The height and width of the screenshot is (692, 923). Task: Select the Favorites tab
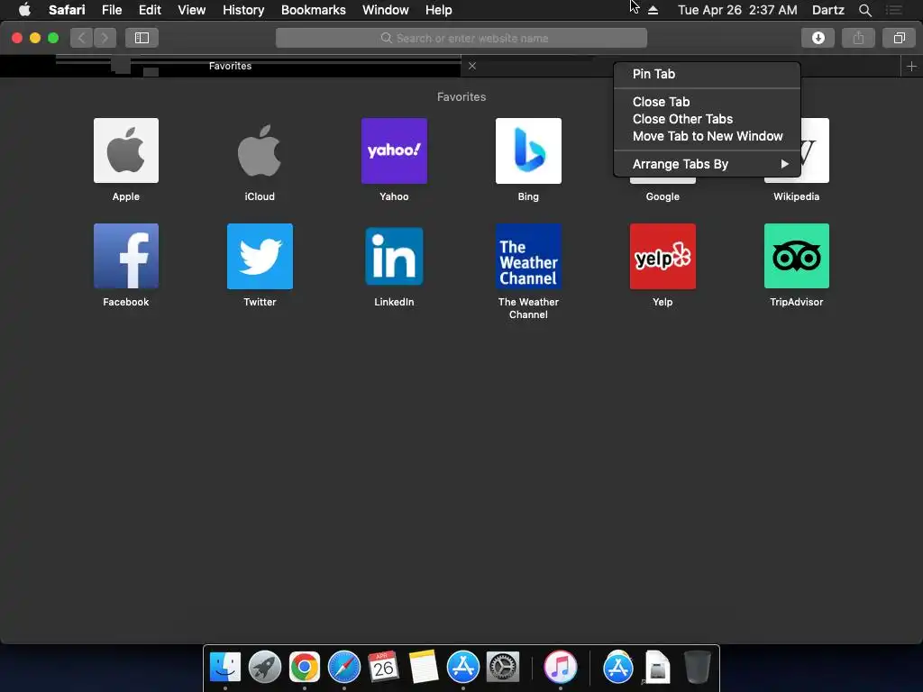coord(230,66)
